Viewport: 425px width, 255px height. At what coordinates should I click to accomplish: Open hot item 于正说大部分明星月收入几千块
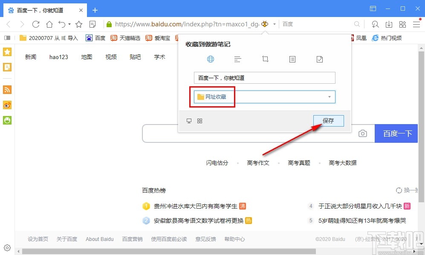click(360, 207)
